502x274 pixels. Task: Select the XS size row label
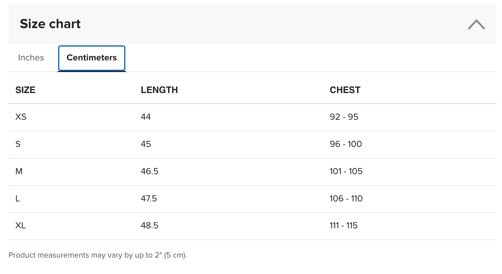coord(21,117)
